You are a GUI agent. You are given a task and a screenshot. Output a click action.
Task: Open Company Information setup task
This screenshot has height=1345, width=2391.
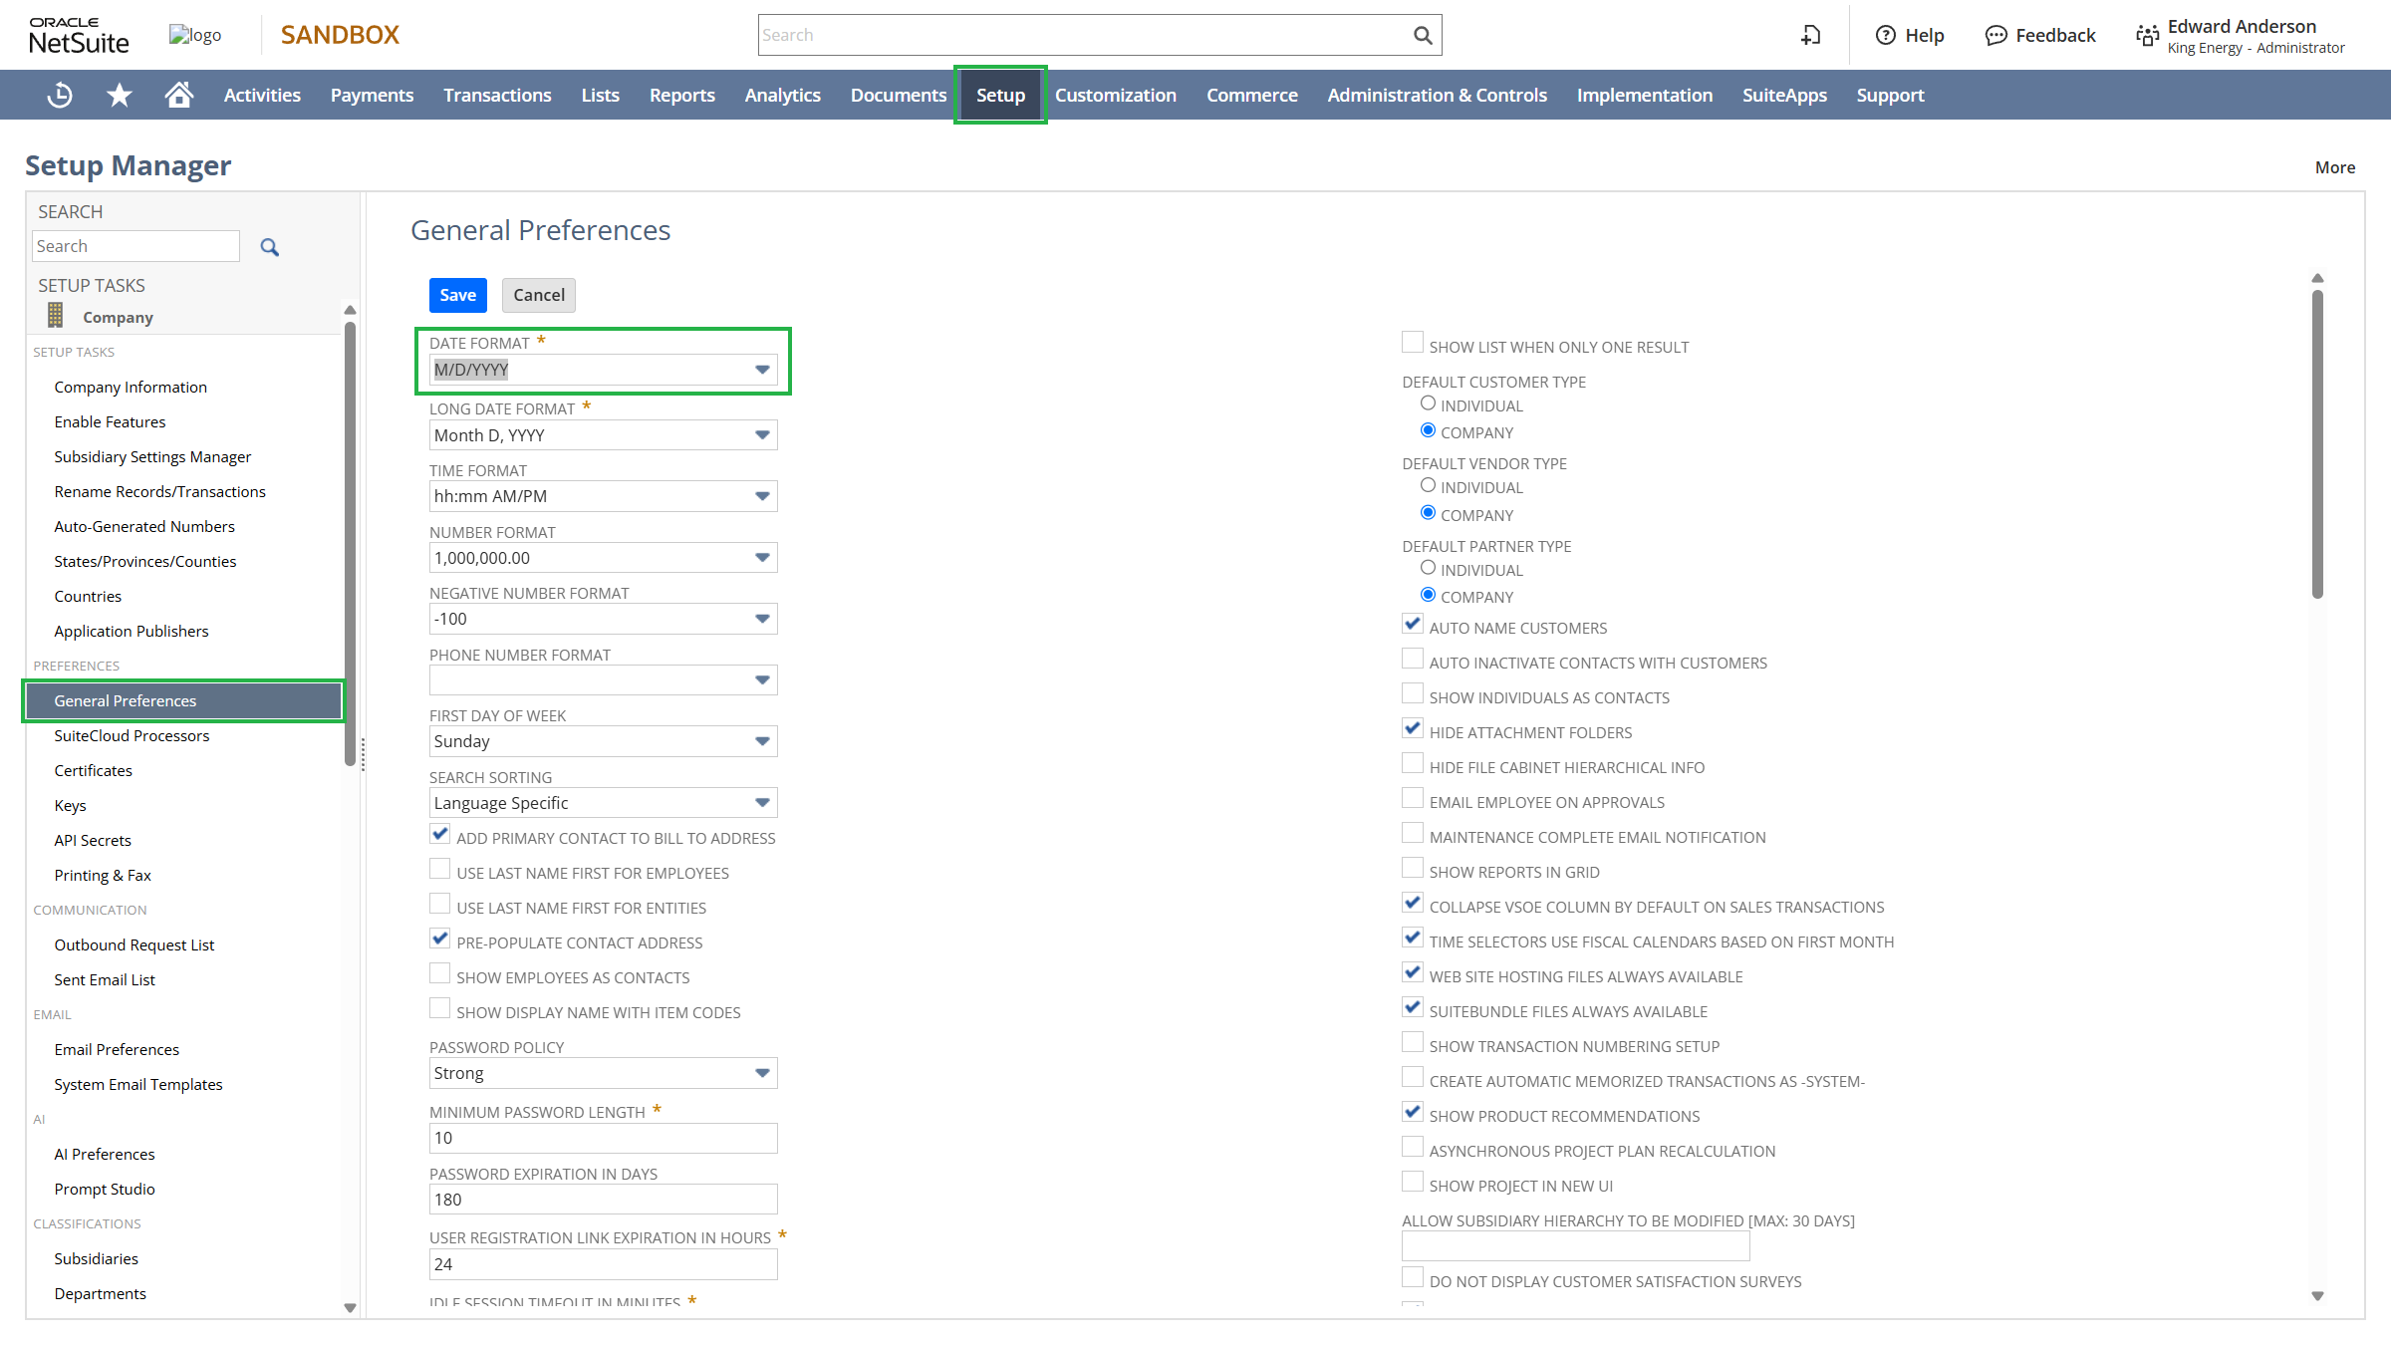(131, 387)
